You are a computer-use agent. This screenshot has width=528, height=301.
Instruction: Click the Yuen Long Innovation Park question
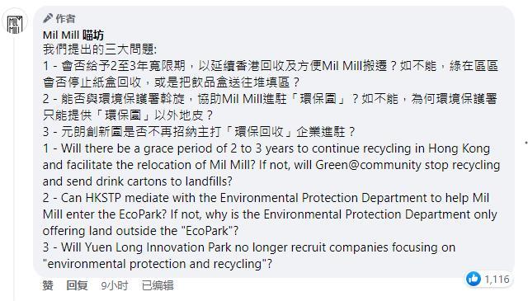(x=249, y=256)
